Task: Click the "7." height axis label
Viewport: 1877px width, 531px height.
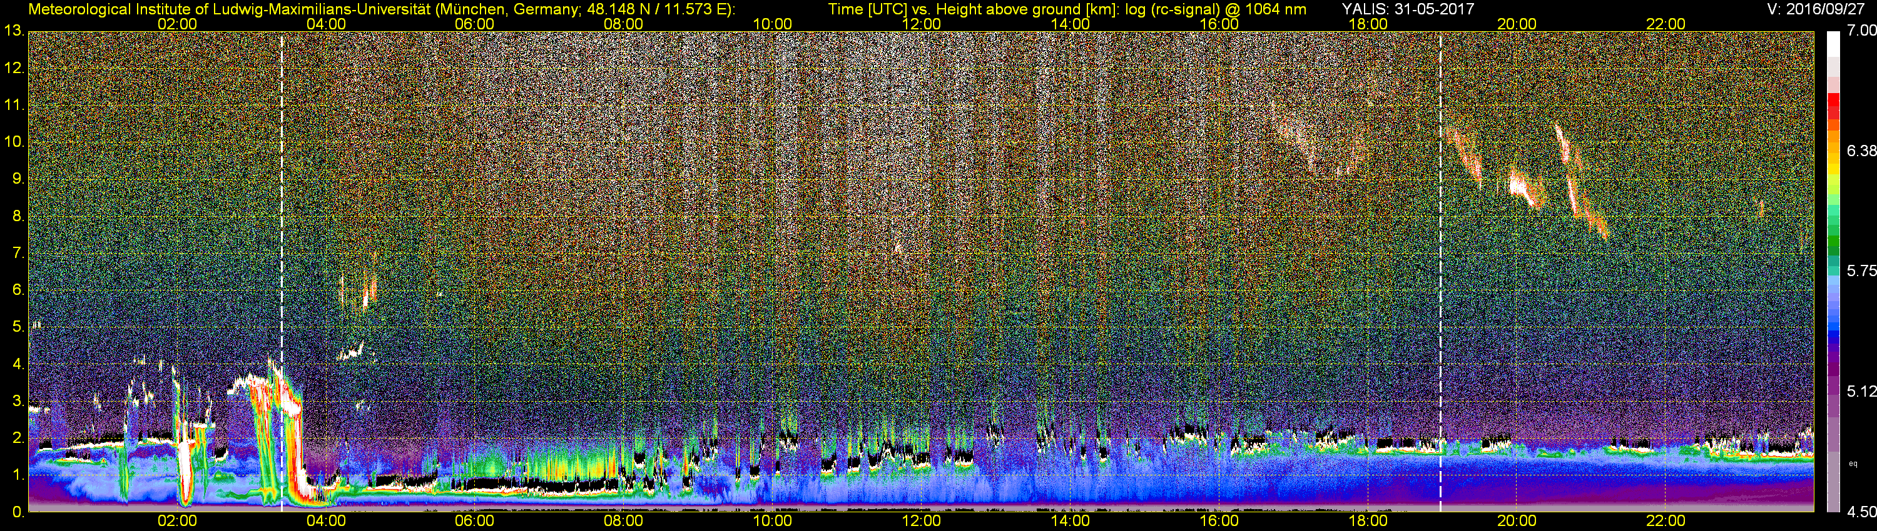Action: point(18,253)
